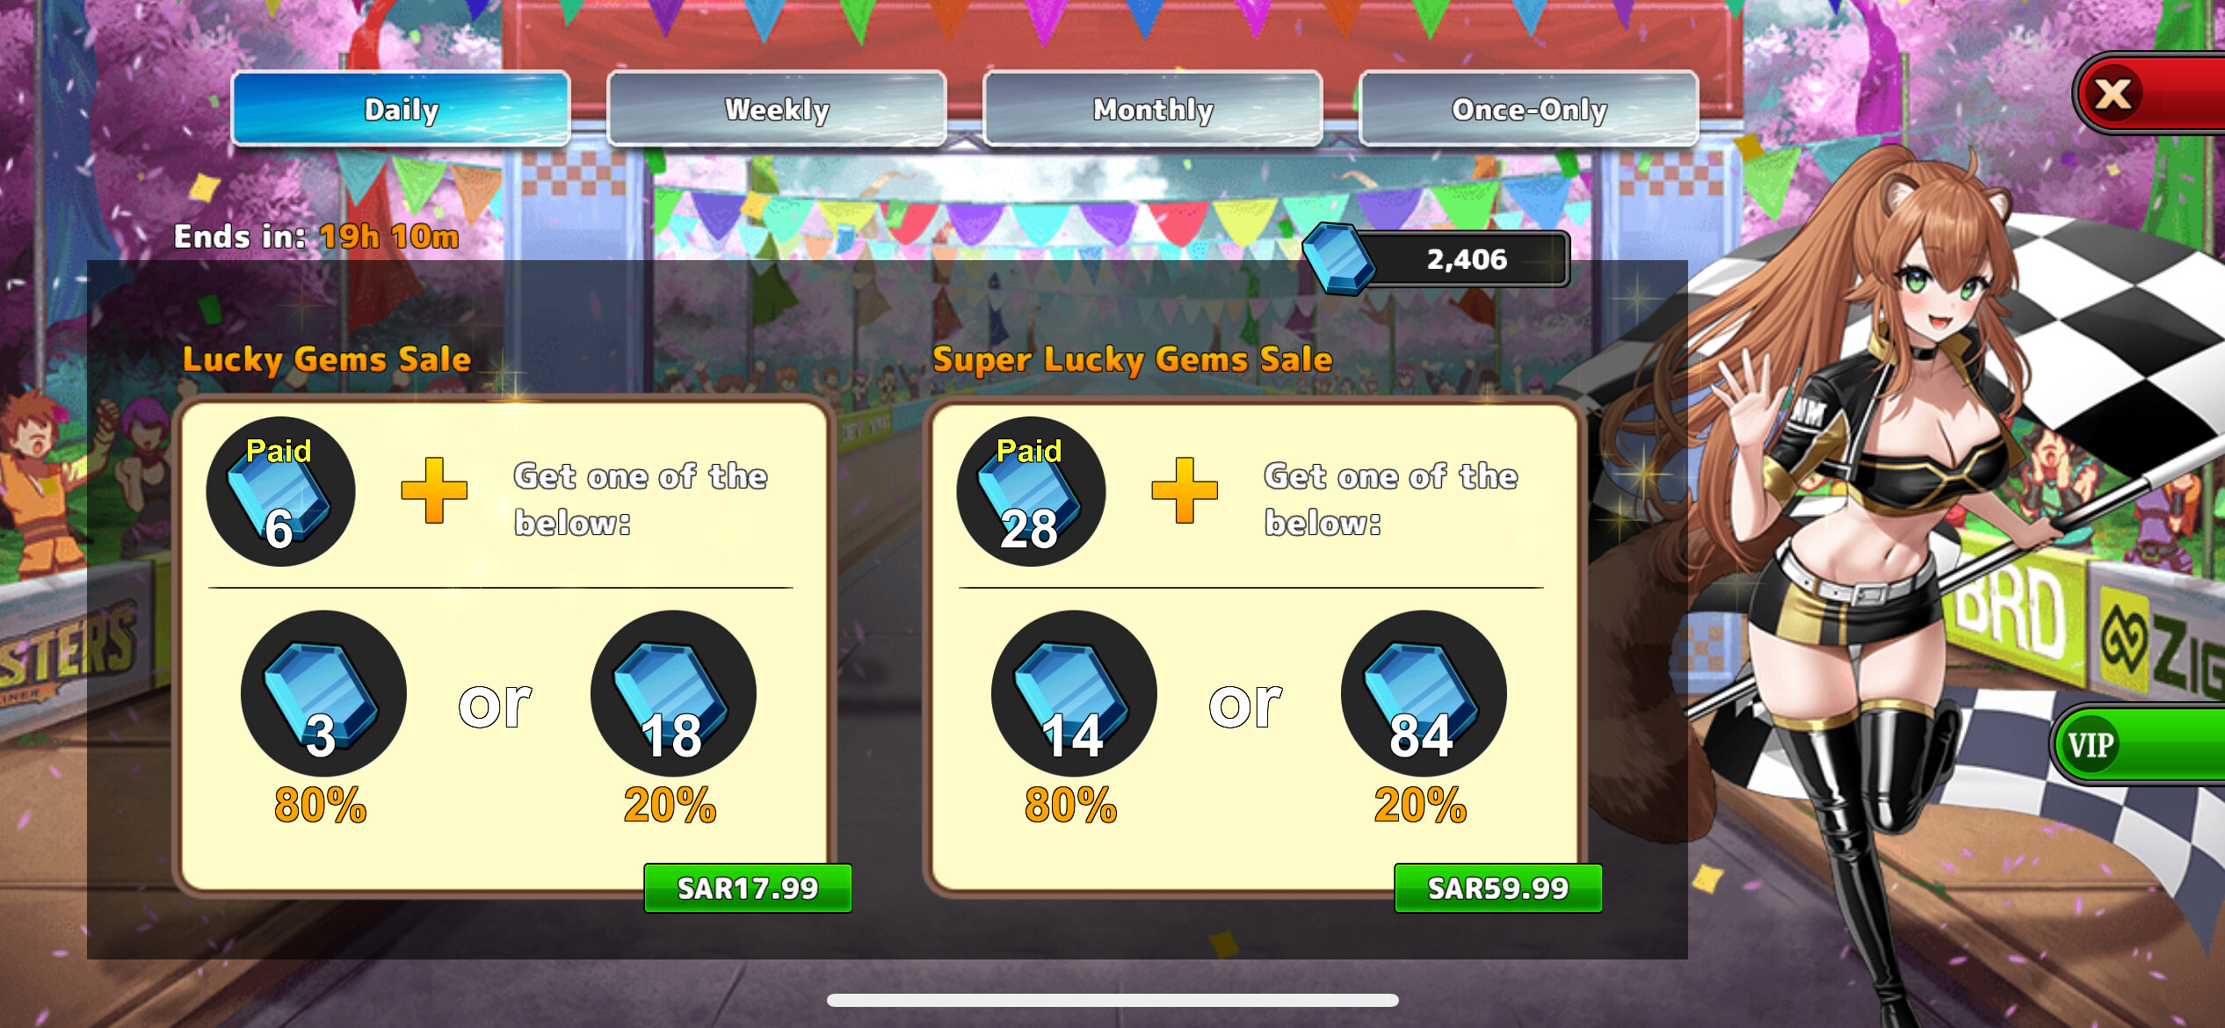Switch to the Daily tab
The height and width of the screenshot is (1028, 2225).
(x=401, y=109)
